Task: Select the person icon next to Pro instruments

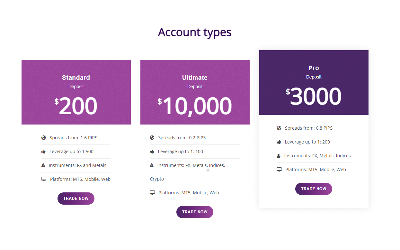Action: click(279, 155)
